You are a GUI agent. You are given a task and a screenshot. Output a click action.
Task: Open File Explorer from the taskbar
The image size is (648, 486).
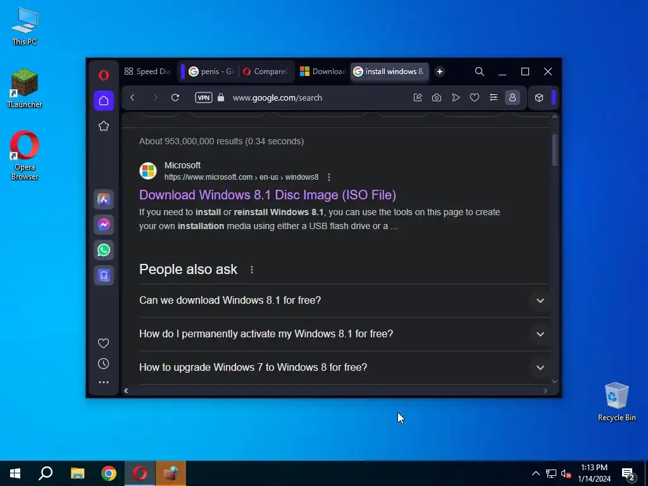[77, 473]
